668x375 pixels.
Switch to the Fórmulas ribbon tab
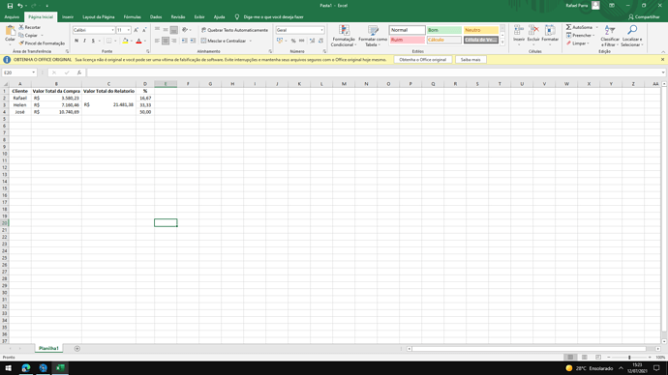pyautogui.click(x=132, y=17)
